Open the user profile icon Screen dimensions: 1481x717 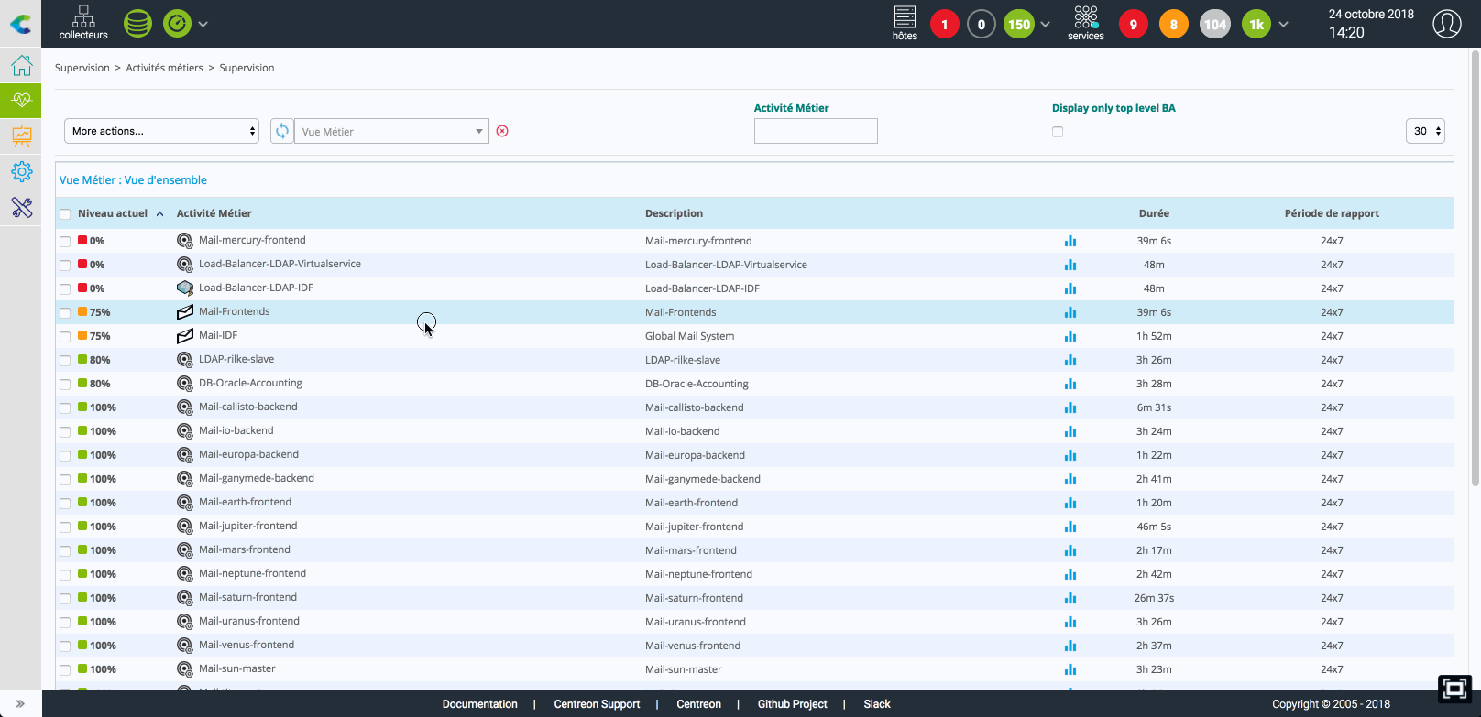(1447, 24)
